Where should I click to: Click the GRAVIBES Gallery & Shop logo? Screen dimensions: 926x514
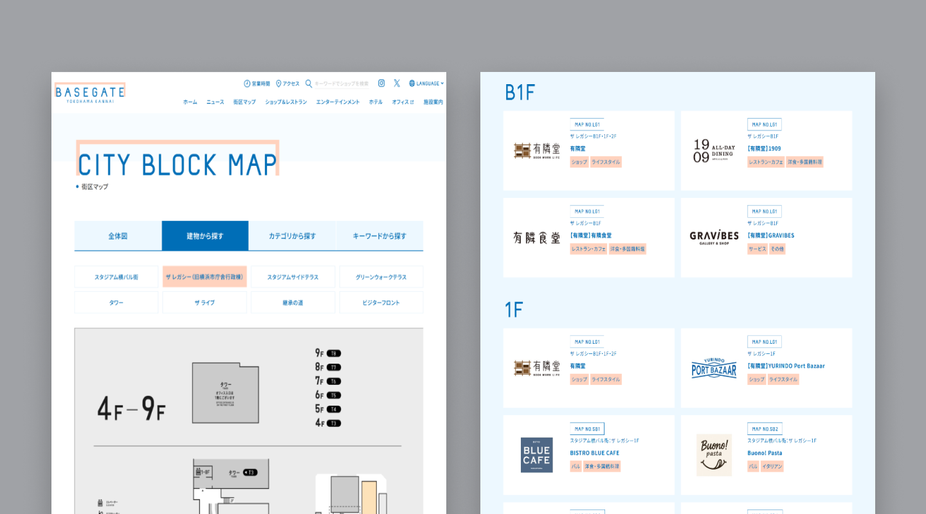click(714, 238)
